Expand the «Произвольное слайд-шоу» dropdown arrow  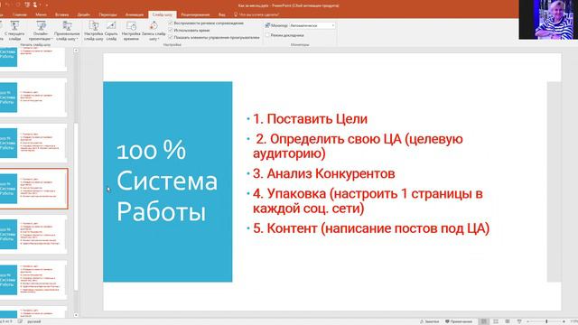77,39
